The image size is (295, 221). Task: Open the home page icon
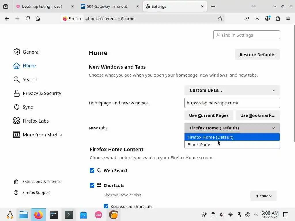pyautogui.click(x=38, y=18)
